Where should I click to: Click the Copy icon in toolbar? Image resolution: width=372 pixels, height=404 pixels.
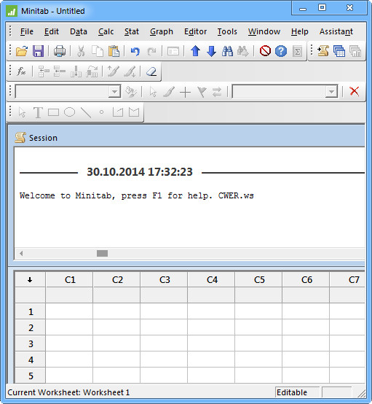tap(98, 51)
